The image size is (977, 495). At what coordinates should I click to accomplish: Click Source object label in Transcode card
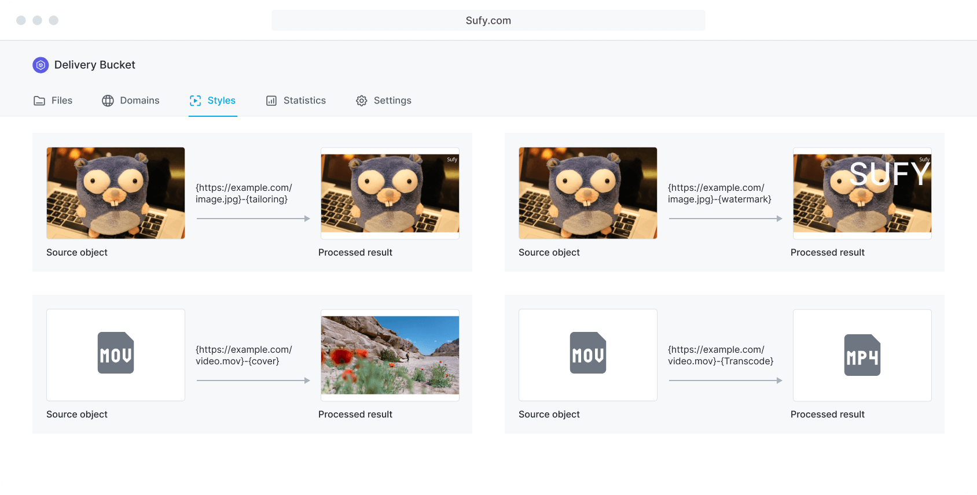click(x=549, y=415)
